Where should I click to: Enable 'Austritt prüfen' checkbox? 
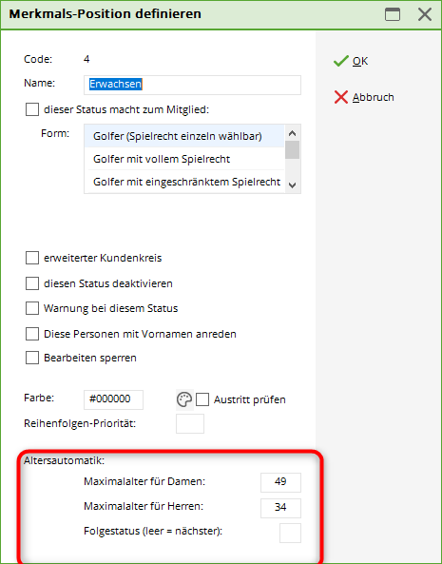[202, 399]
